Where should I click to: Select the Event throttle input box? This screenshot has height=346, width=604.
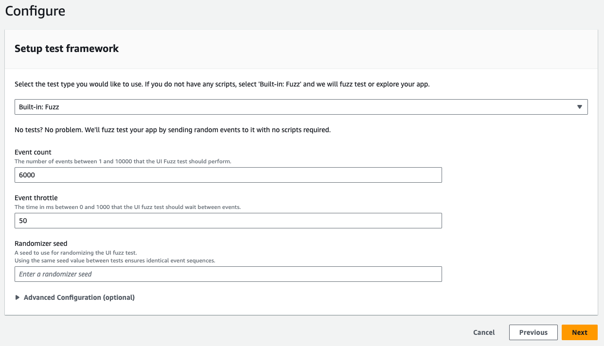click(x=228, y=220)
